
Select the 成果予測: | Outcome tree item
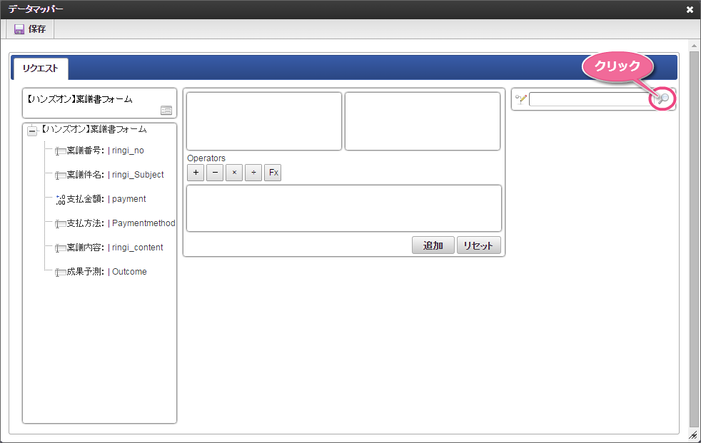(106, 272)
